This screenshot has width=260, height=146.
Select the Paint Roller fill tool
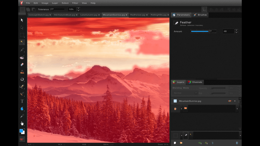pyautogui.click(x=22, y=94)
